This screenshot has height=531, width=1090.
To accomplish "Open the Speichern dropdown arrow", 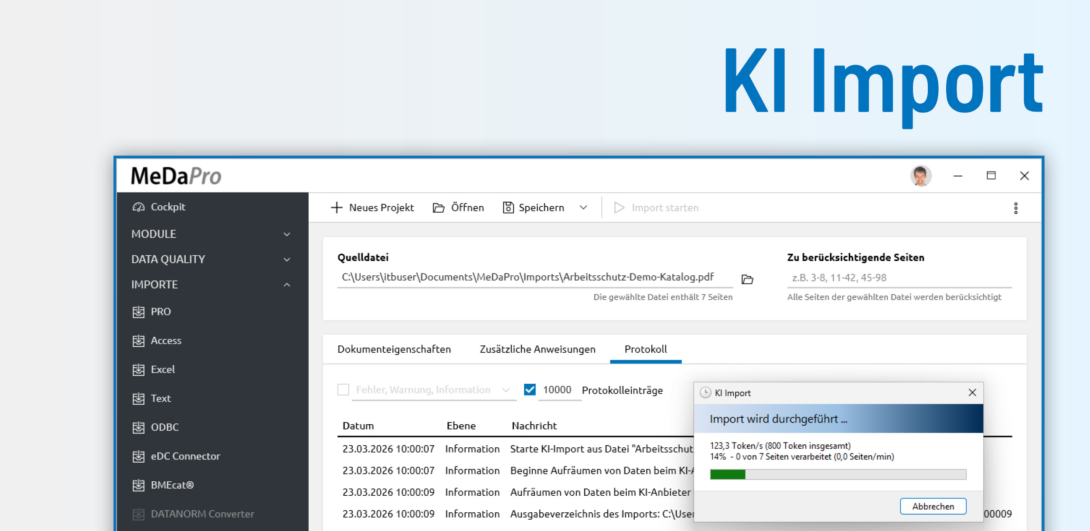I will [583, 208].
